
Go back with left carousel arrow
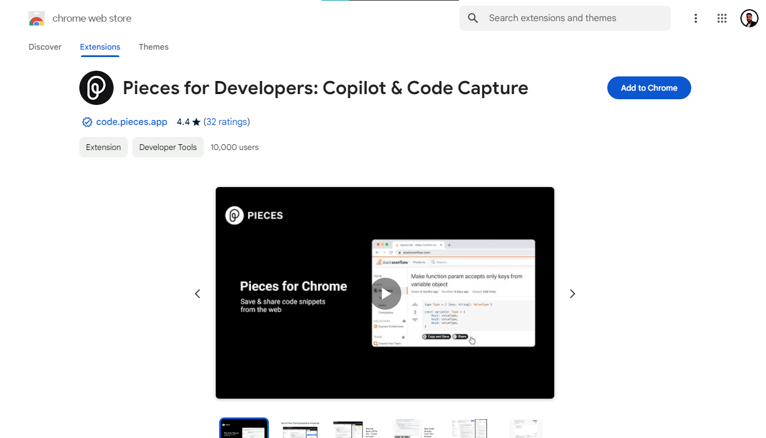point(197,293)
